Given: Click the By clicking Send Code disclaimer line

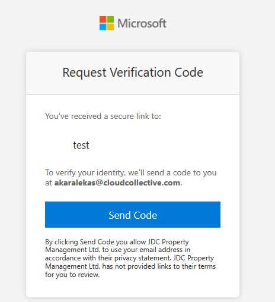Looking at the screenshot, I should pyautogui.click(x=117, y=242).
